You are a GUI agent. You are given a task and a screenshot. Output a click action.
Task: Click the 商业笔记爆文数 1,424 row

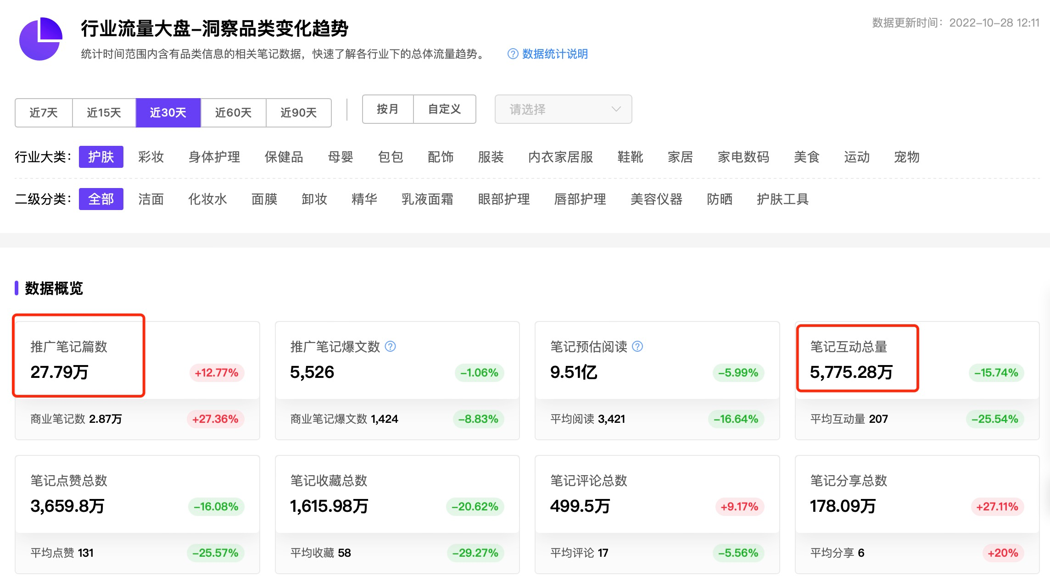pyautogui.click(x=397, y=419)
